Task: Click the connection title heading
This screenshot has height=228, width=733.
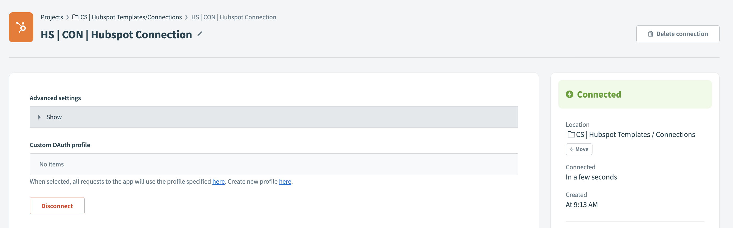Action: (x=116, y=34)
